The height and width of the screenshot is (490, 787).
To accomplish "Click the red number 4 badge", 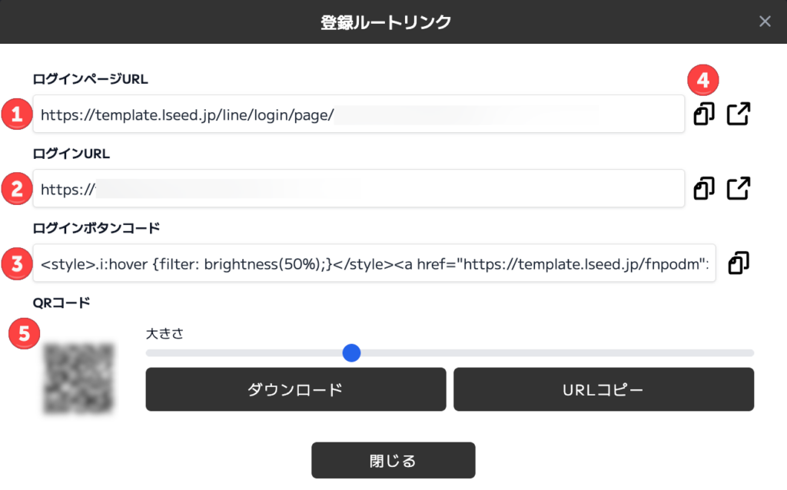I will coord(702,79).
